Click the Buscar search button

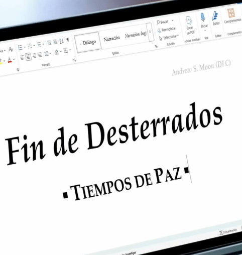point(162,22)
